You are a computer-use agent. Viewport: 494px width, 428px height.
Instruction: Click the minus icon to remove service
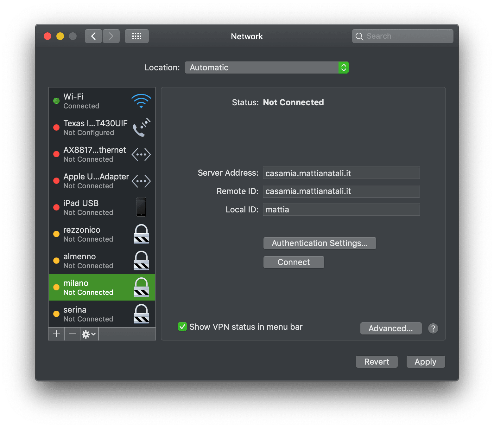point(72,334)
